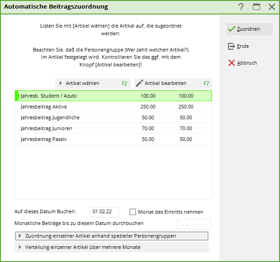Maximize the dialog window
Viewport: 280px width, 262px height.
coord(257,7)
